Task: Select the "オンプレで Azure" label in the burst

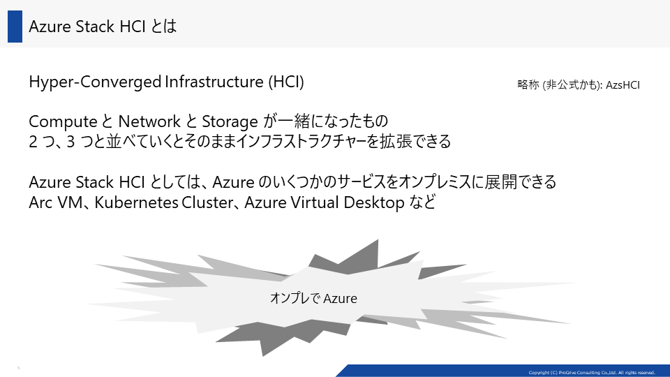Action: 313,298
